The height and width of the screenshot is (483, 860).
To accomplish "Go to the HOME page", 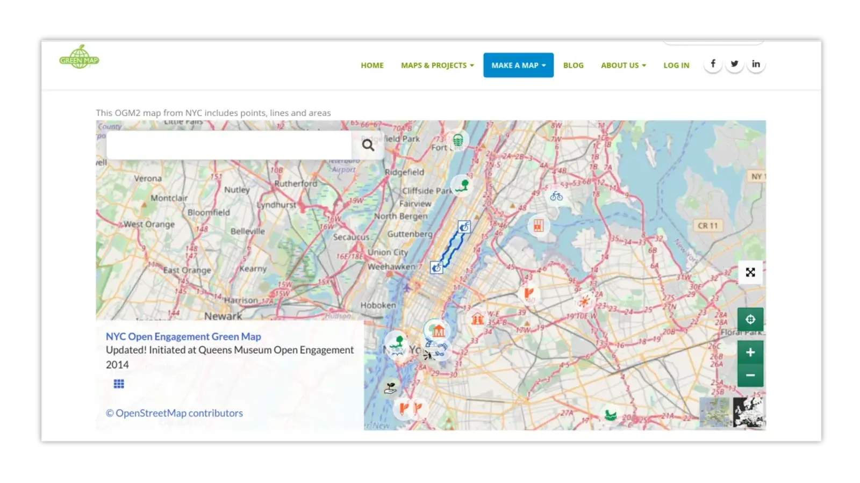I will (372, 65).
